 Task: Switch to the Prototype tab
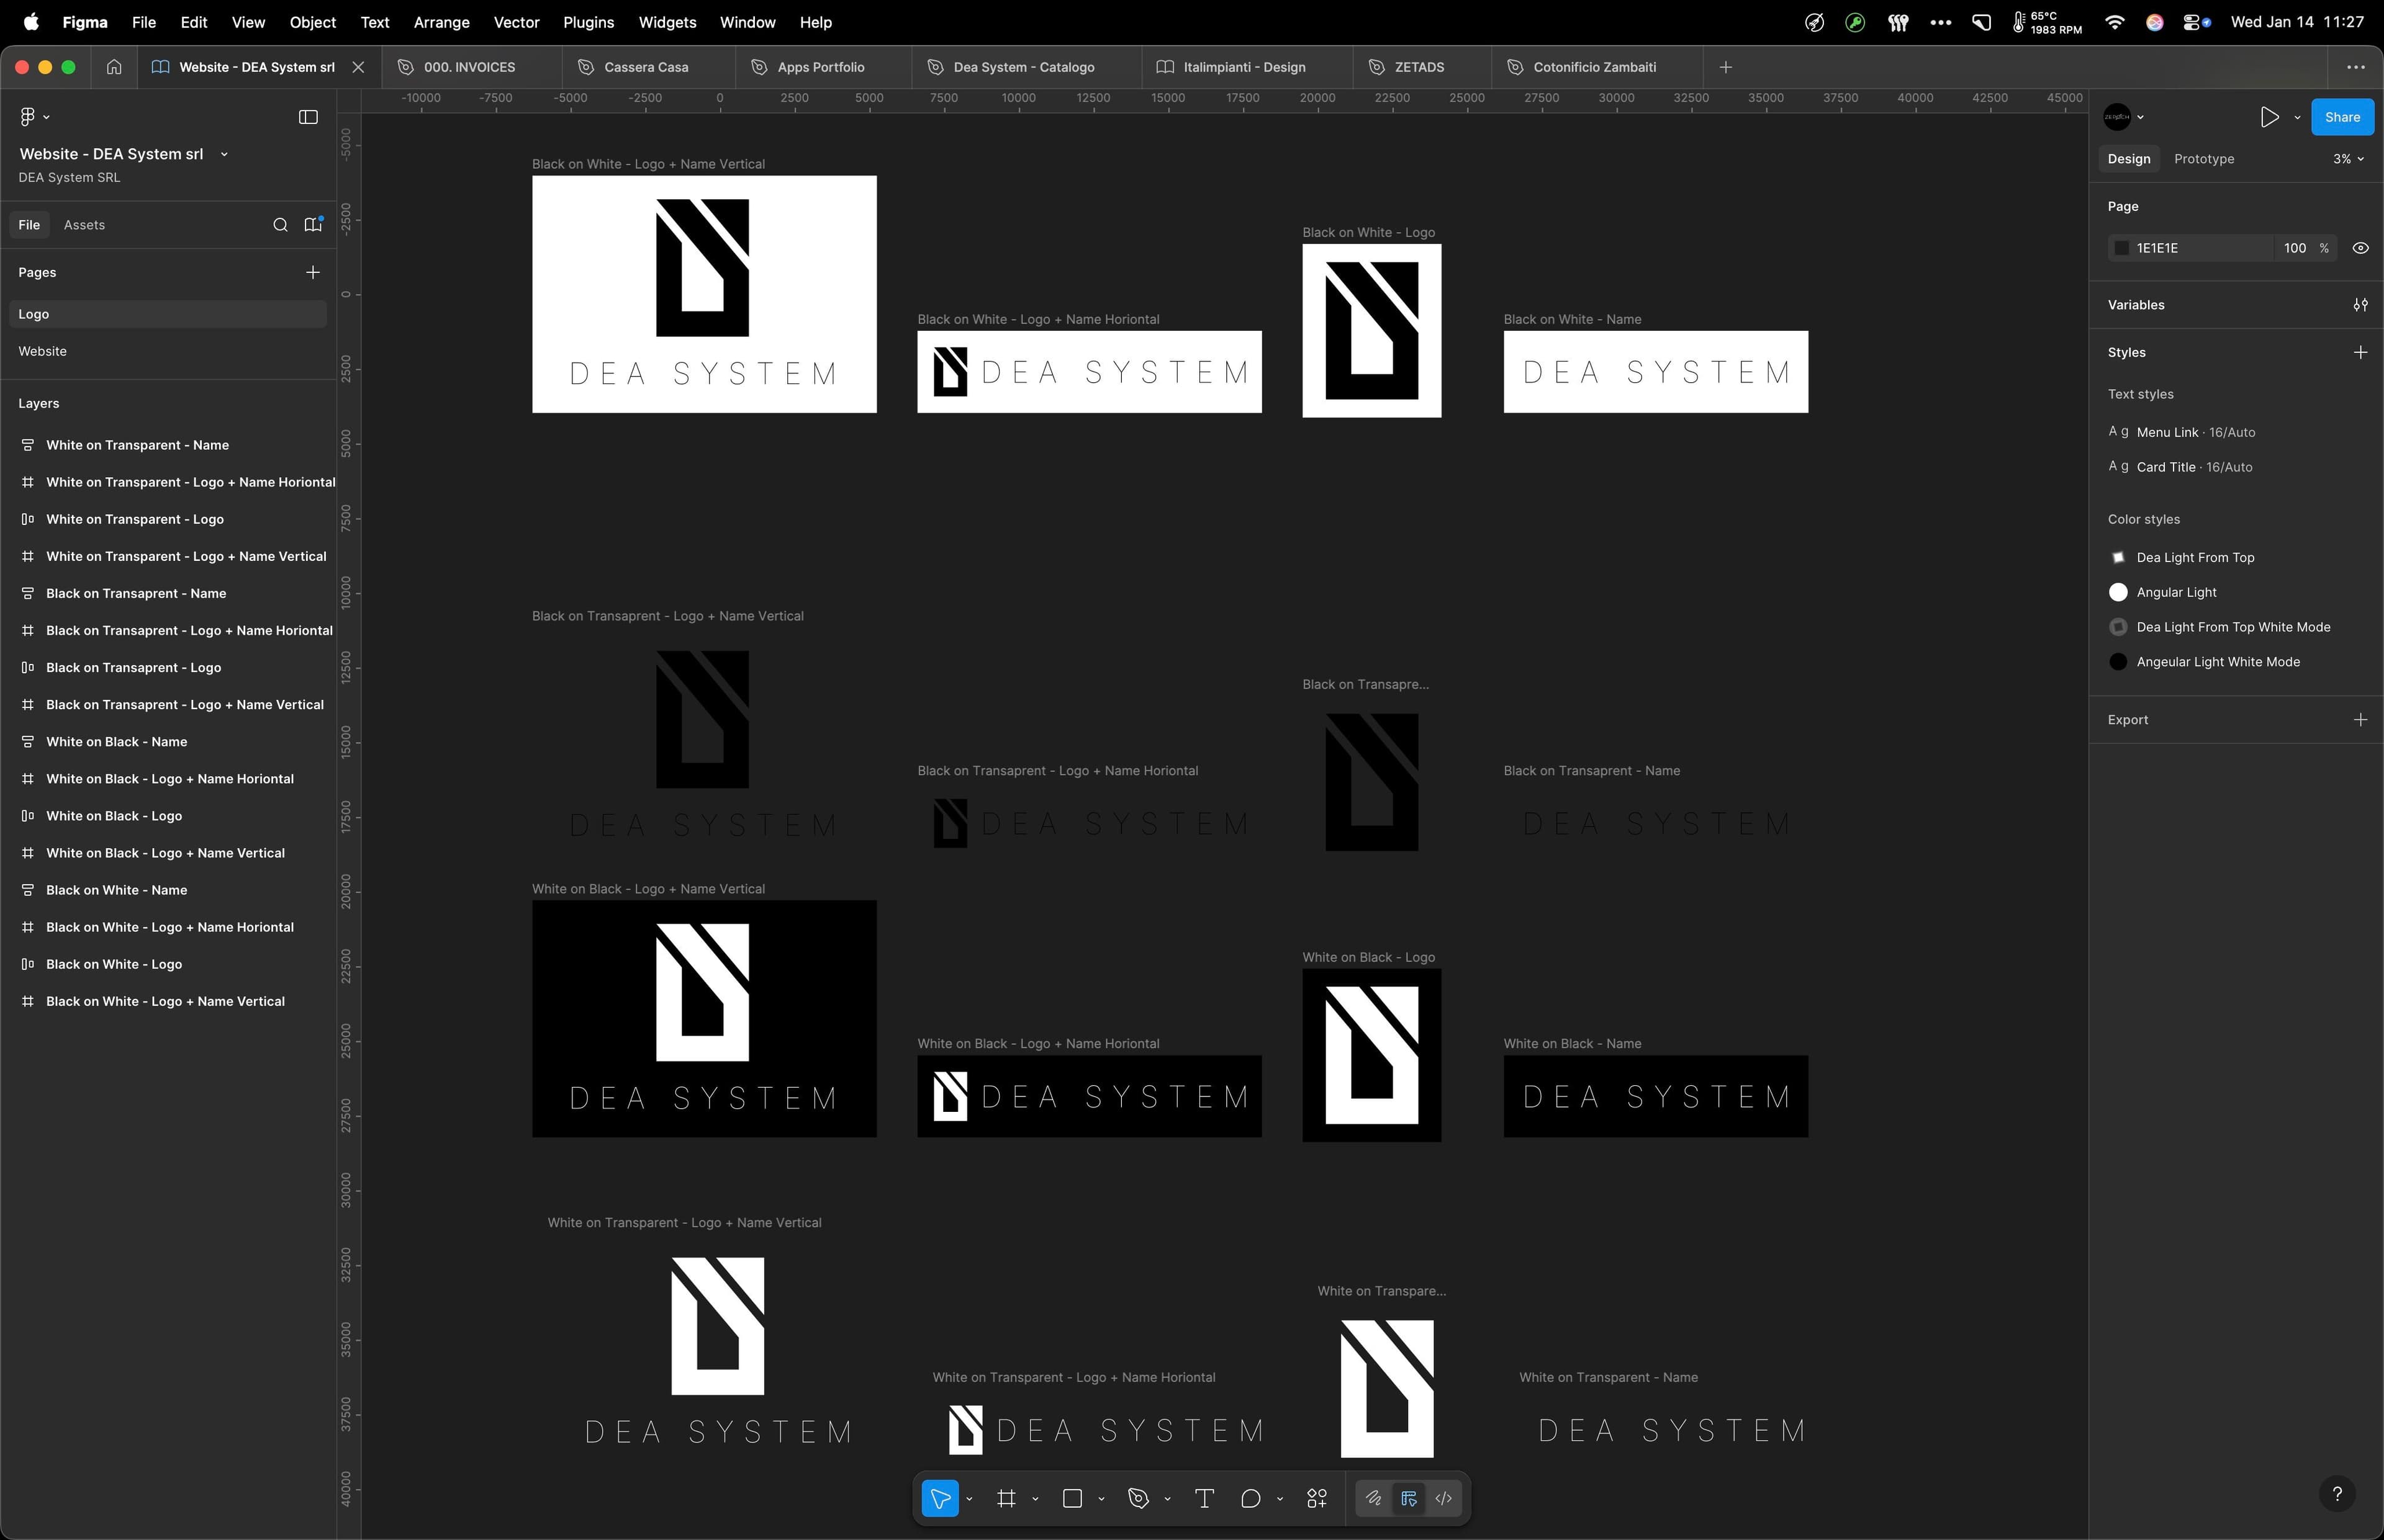pos(2204,158)
